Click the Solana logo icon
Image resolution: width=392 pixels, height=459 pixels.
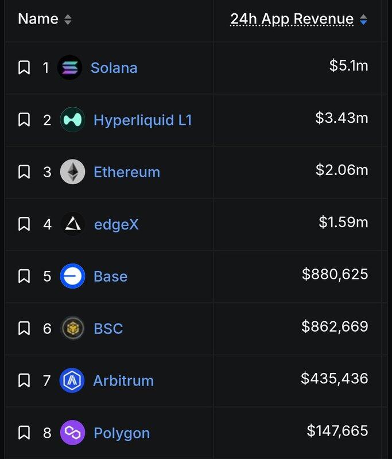tap(70, 68)
